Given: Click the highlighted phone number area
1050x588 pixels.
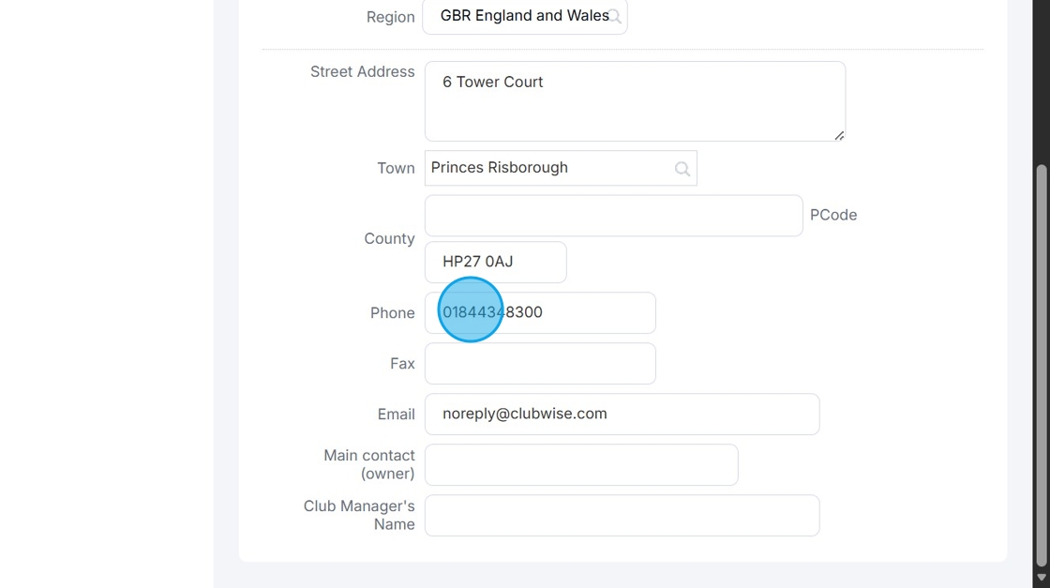Looking at the screenshot, I should [470, 310].
